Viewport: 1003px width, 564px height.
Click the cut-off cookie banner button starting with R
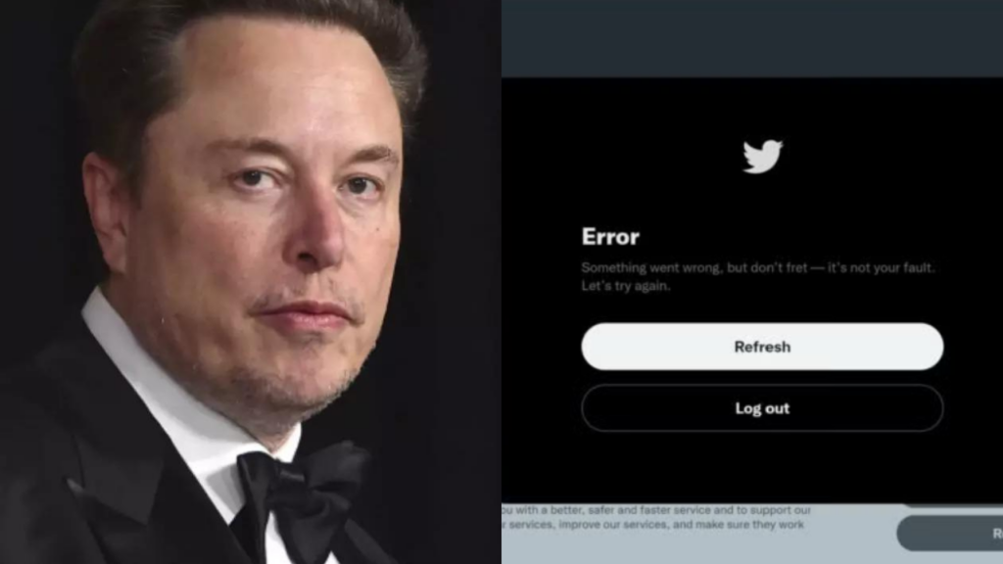[950, 534]
